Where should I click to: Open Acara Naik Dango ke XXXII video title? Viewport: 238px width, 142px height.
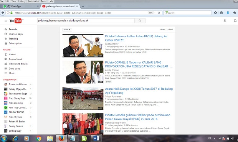[139, 91]
